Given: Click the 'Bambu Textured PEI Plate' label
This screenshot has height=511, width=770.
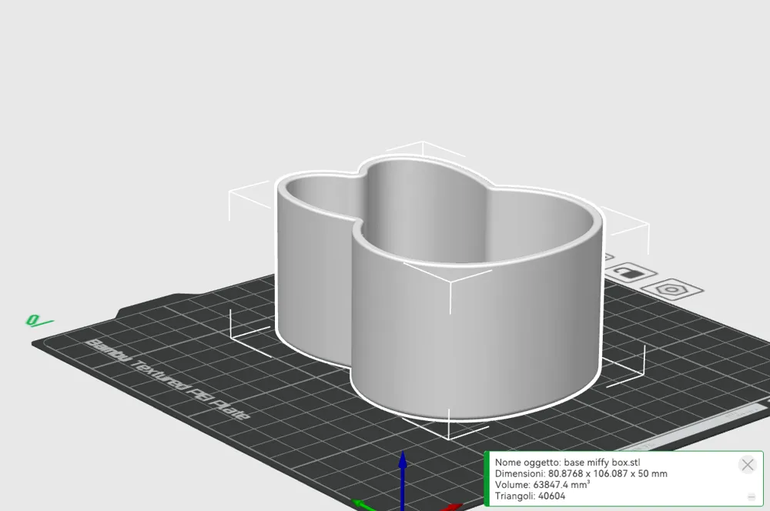Looking at the screenshot, I should [167, 379].
